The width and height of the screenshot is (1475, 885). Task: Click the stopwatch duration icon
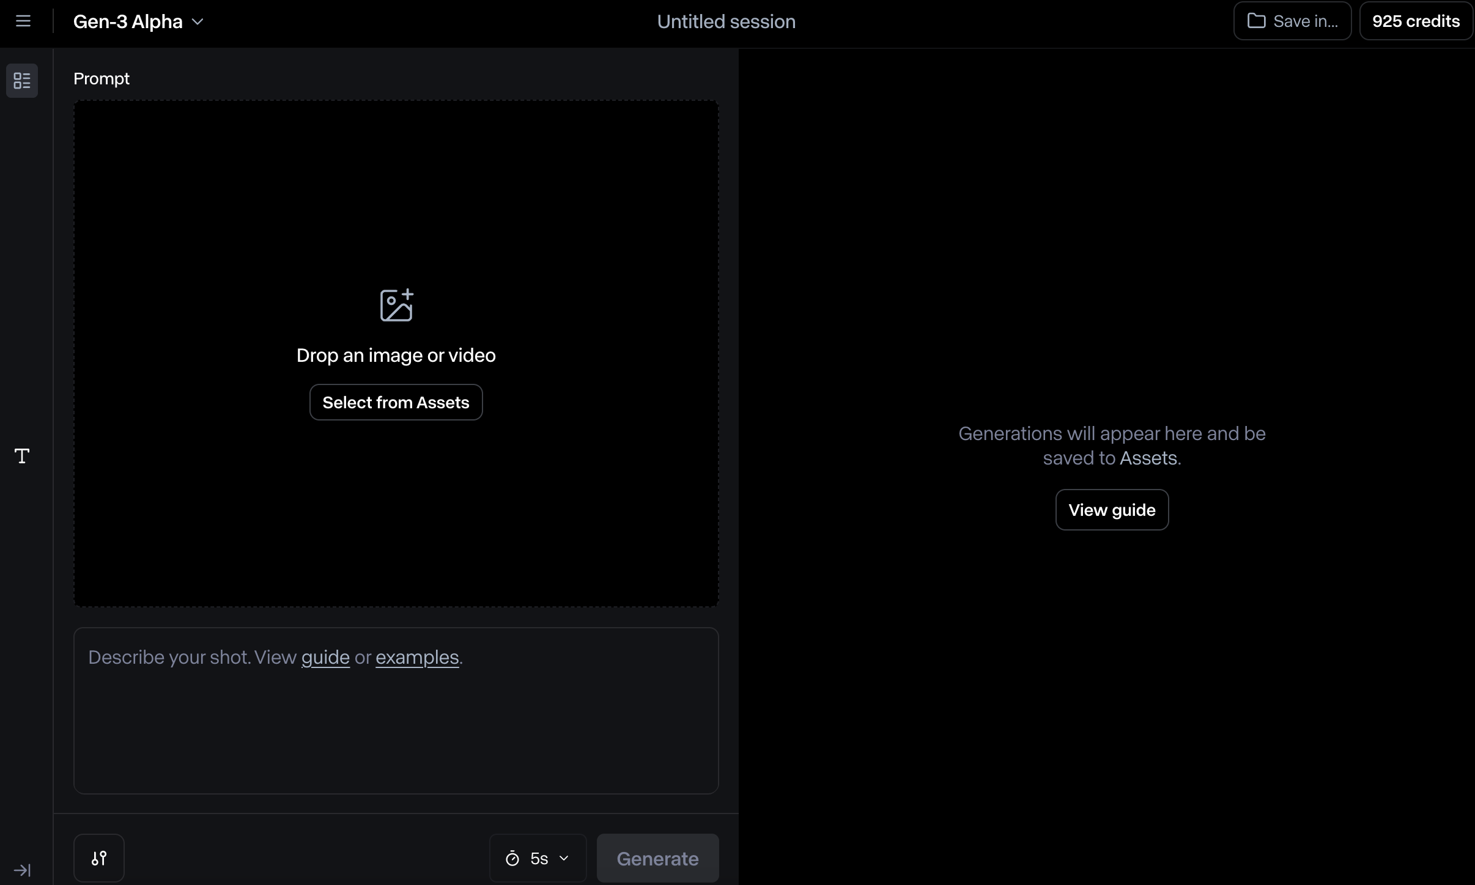click(x=512, y=859)
